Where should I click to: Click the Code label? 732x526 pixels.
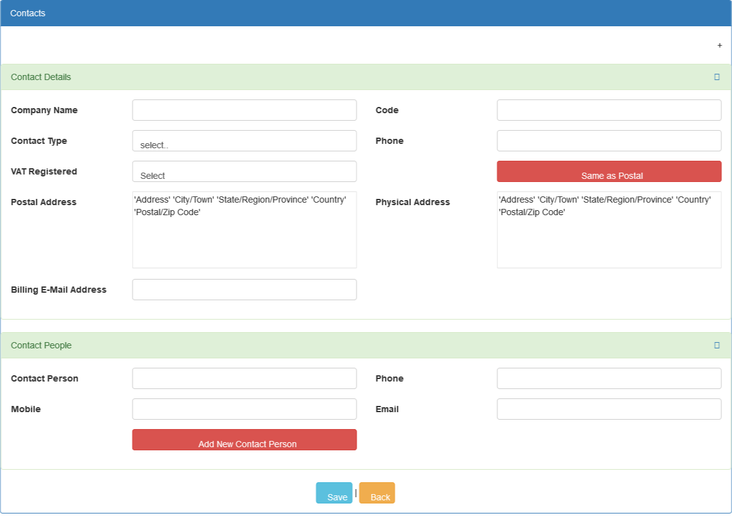387,110
